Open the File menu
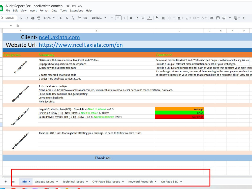 (x=8, y=11)
